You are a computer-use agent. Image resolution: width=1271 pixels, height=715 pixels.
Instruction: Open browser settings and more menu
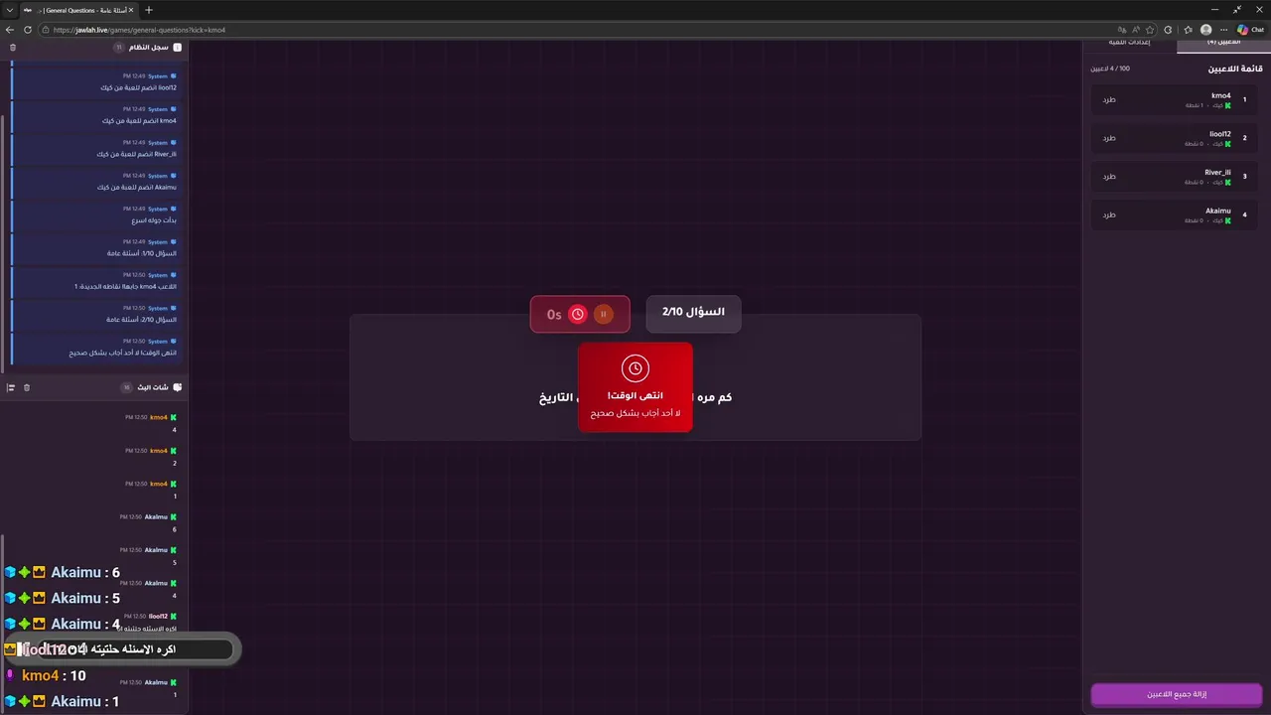[x=1224, y=30]
